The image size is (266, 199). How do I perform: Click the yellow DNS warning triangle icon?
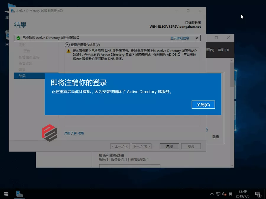69,51
